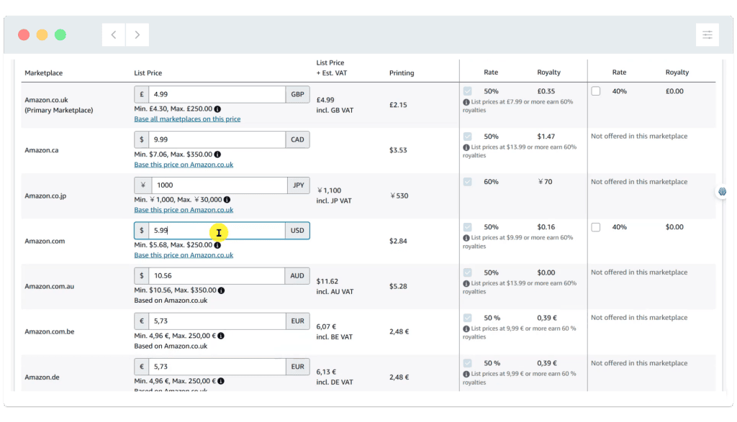Select the Amazon.com.au marketplace label
This screenshot has width=737, height=422.
click(x=50, y=286)
